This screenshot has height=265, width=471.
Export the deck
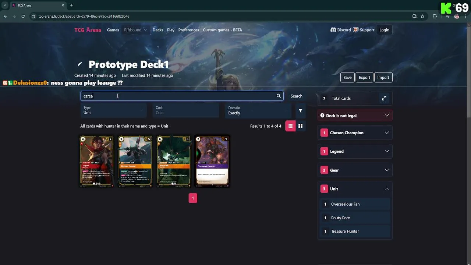coord(364,77)
